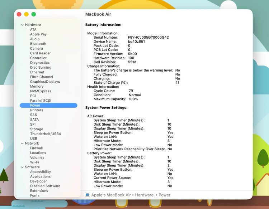Open Diagnostics entry
Image resolution: width=269 pixels, height=209 pixels.
point(40,63)
